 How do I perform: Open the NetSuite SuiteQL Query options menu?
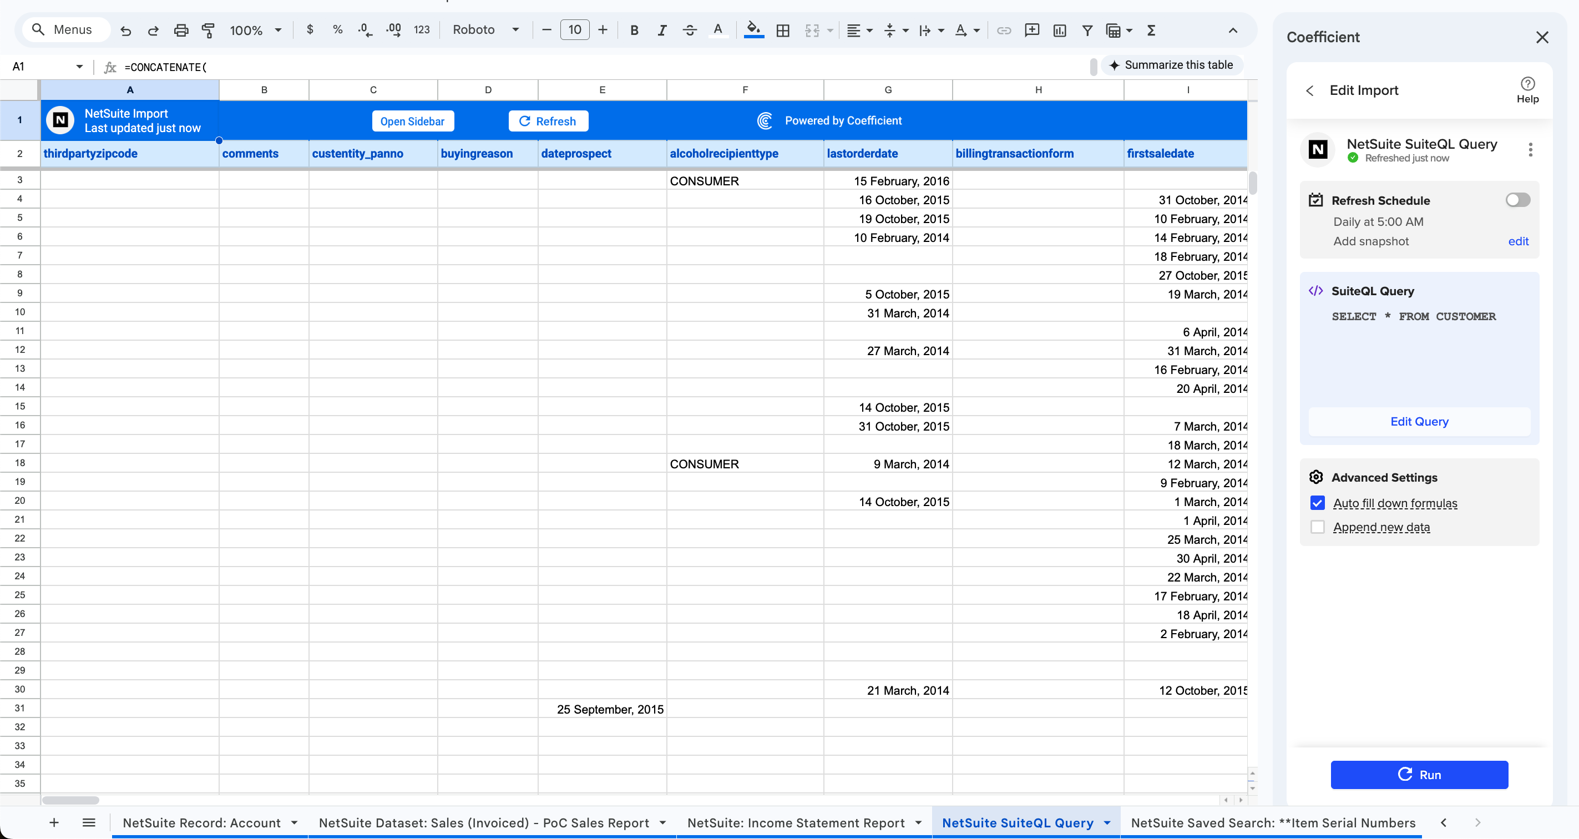coord(1531,149)
